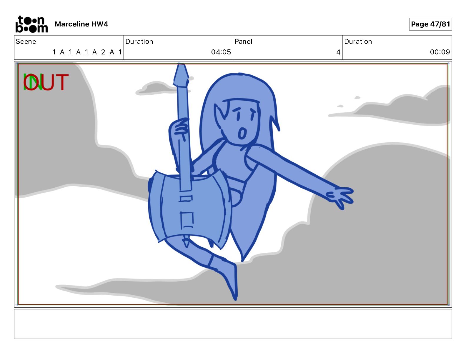Click the 'Panel' header label
Screen dimensions: 466x360
click(x=244, y=41)
